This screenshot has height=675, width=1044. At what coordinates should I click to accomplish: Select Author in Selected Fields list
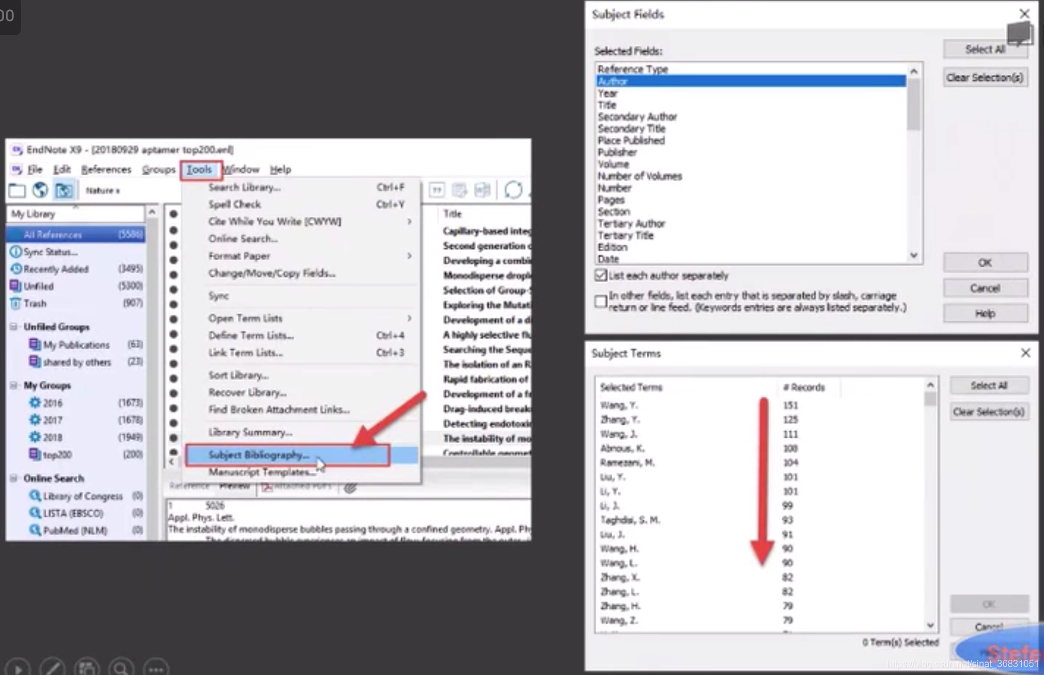tap(750, 81)
